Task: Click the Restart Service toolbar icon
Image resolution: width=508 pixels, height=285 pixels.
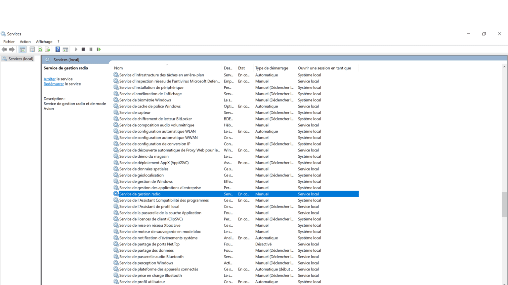Action: (x=99, y=49)
